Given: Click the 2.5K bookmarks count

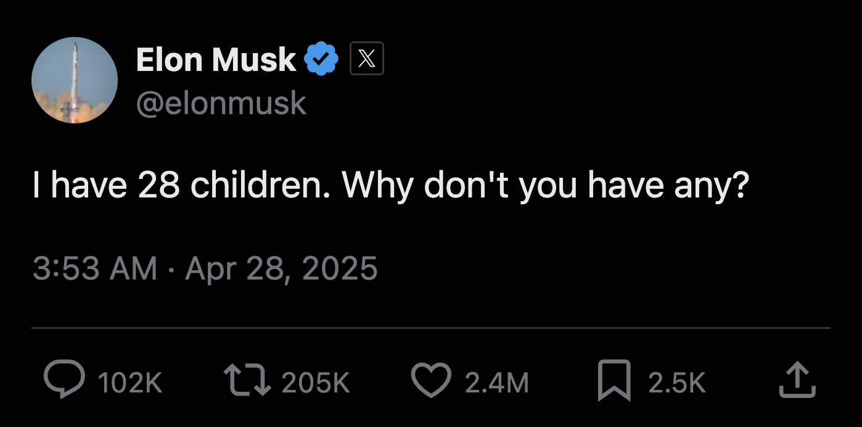Looking at the screenshot, I should tap(676, 383).
